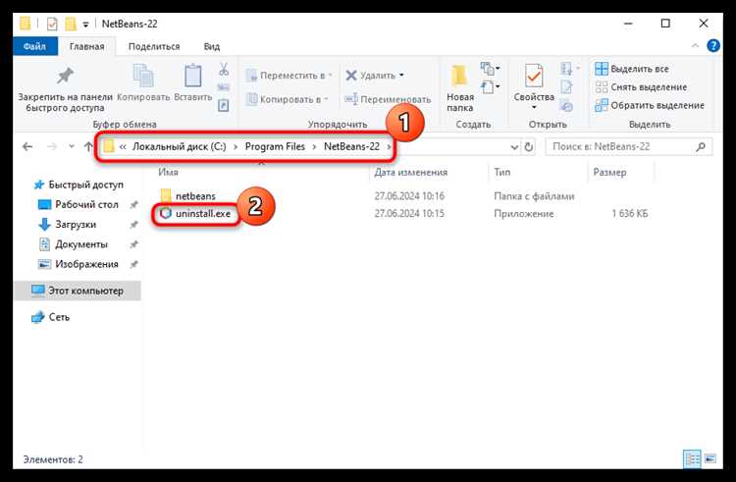Screen dimensions: 736x482
Task: Collapse the ribbon with the chevron
Action: tap(695, 45)
